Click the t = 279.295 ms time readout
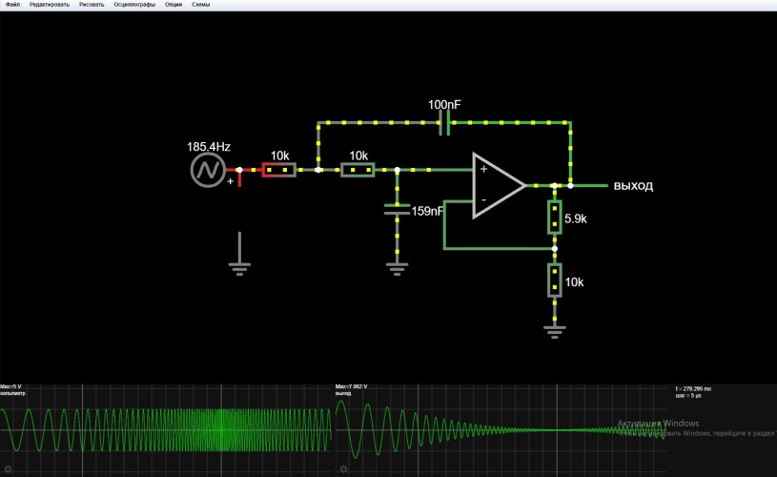This screenshot has height=477, width=777. [x=693, y=388]
